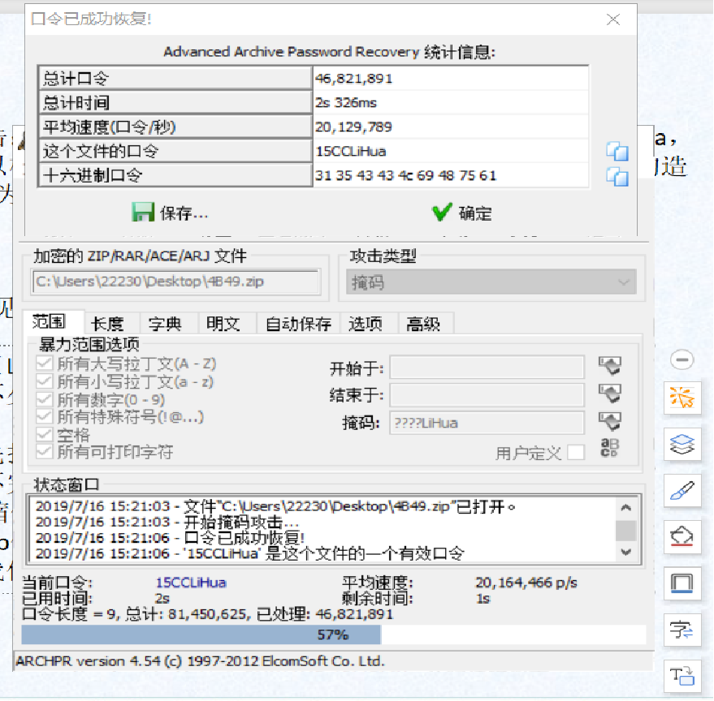
Task: Click status window scrollbar up arrow
Action: tap(626, 507)
